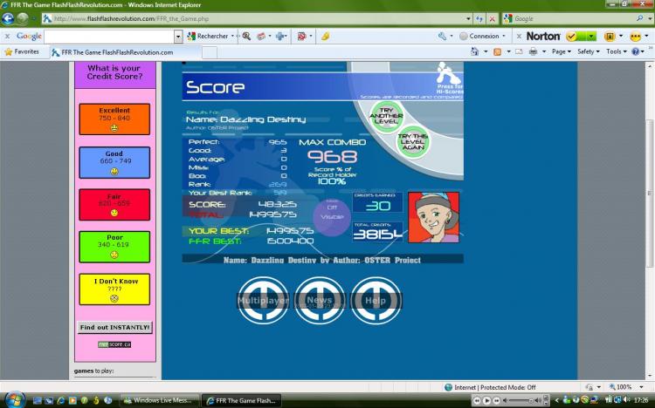Open the IE Help question-mark menu

pos(637,51)
